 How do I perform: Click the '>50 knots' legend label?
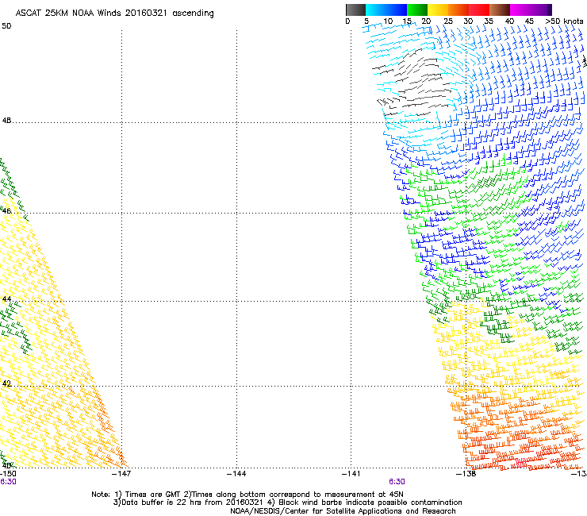click(564, 21)
